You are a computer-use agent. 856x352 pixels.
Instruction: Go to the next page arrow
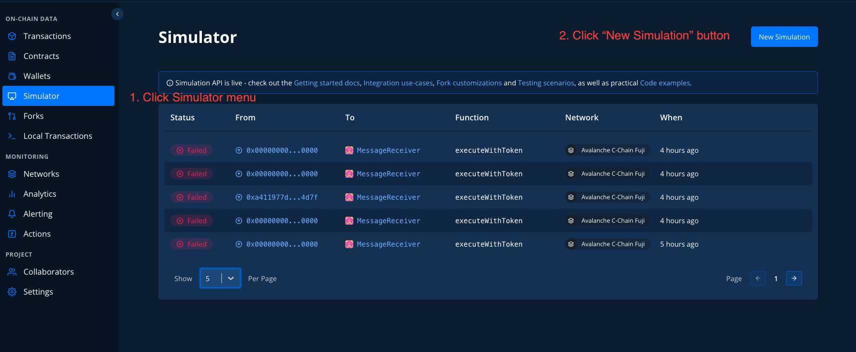(794, 279)
